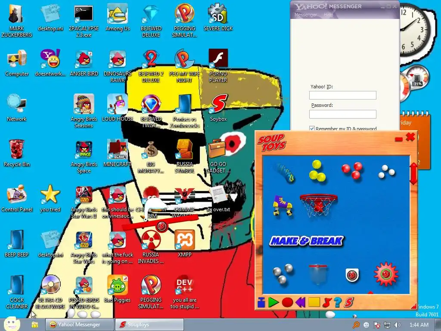
Task: Select the RUSSIA INVADES radiation icon
Action: [x=151, y=247]
